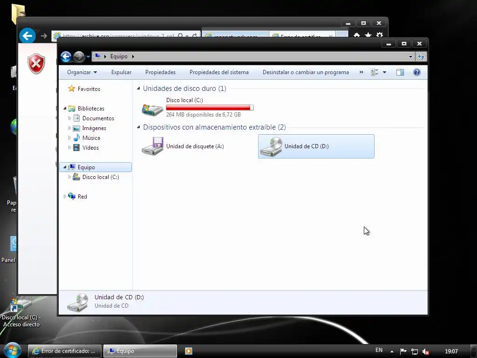The width and height of the screenshot is (477, 358).
Task: Collapse Unidades de disco duro group
Action: coord(138,89)
